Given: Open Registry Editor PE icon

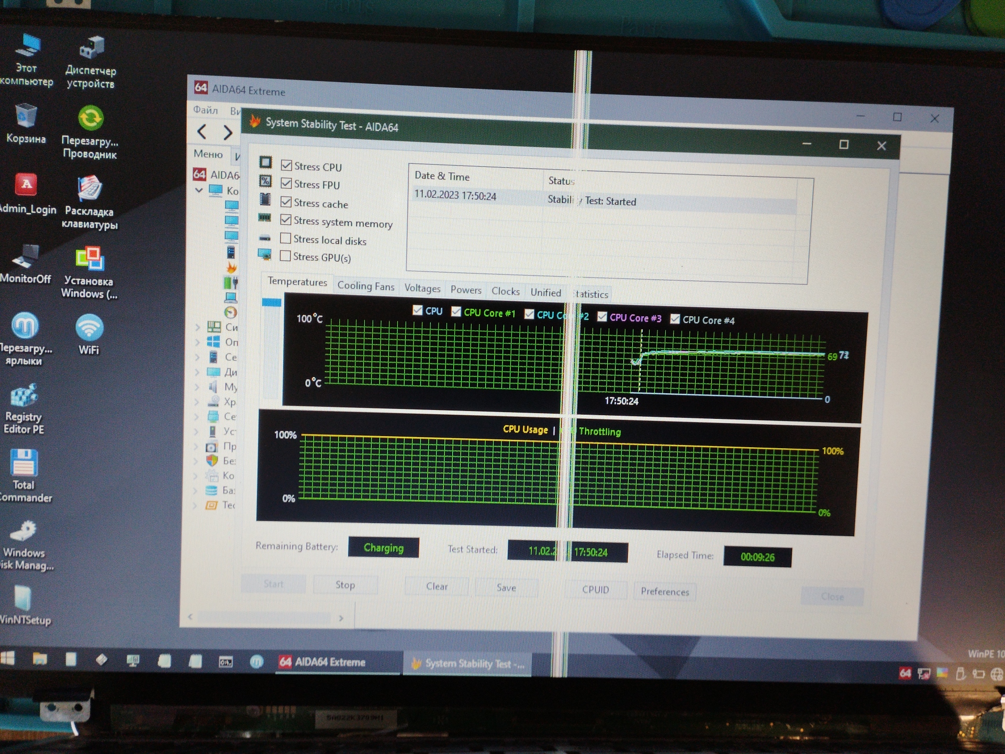Looking at the screenshot, I should click(24, 409).
